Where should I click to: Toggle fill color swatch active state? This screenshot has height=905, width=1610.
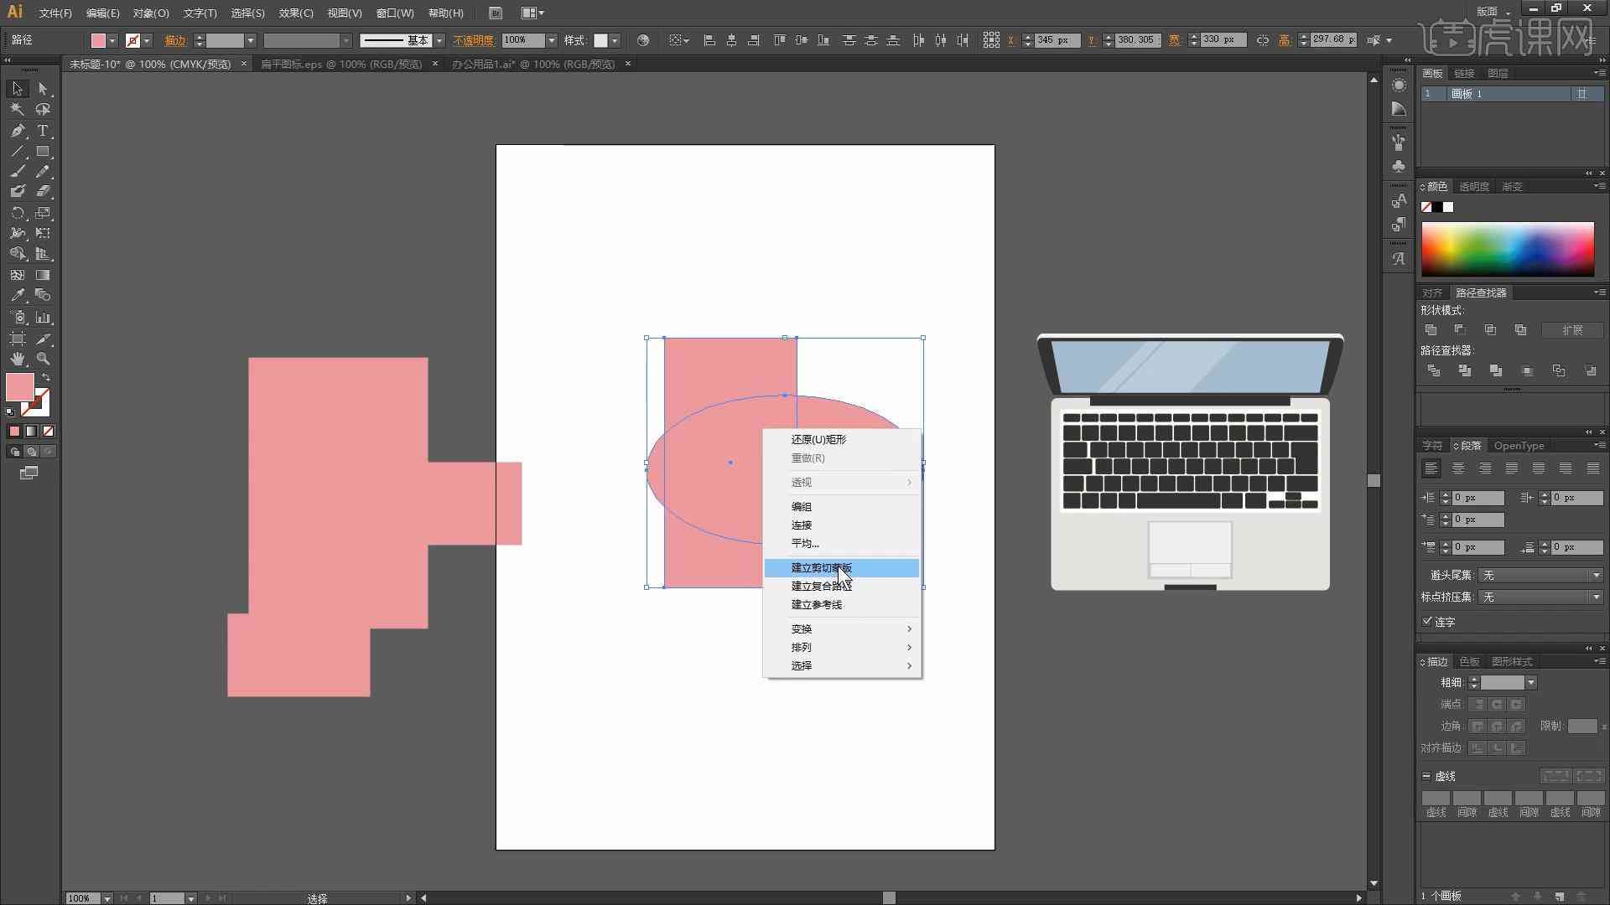point(20,387)
